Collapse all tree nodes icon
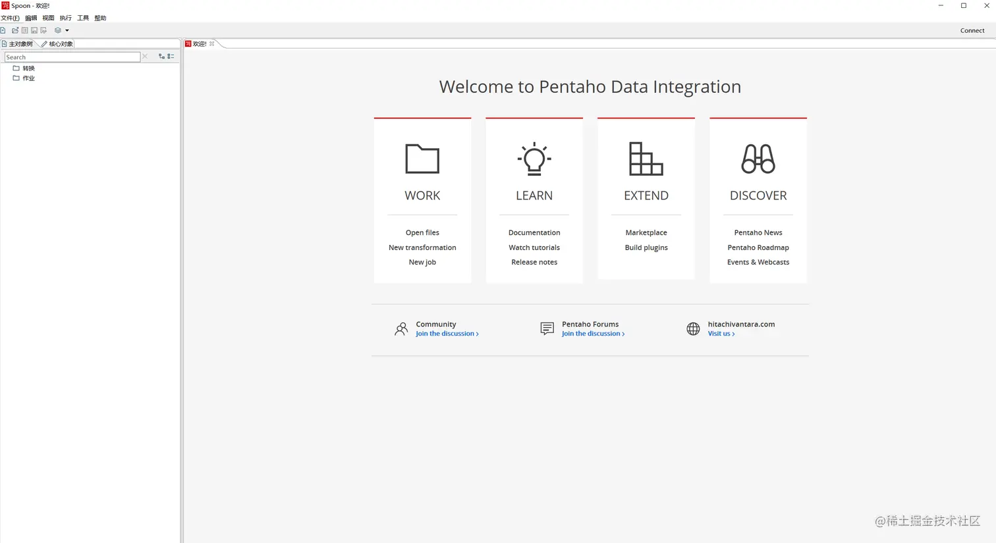The height and width of the screenshot is (543, 996). pos(171,57)
